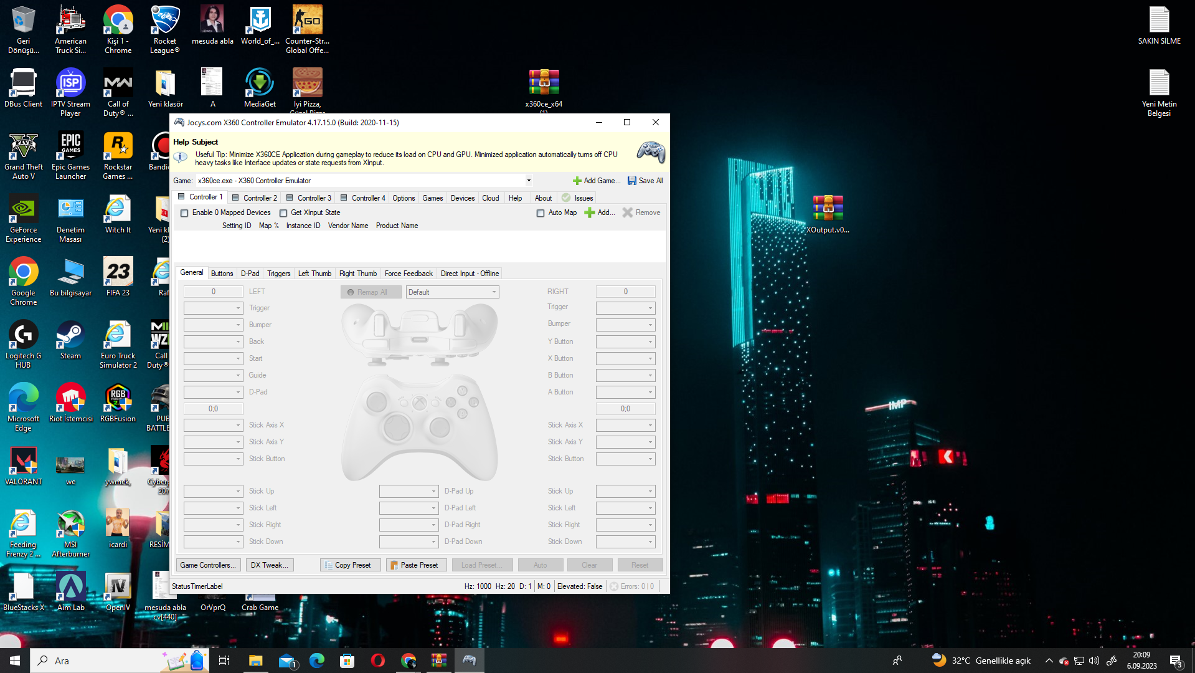The height and width of the screenshot is (673, 1195).
Task: Open the notification center icon
Action: pos(1176,661)
